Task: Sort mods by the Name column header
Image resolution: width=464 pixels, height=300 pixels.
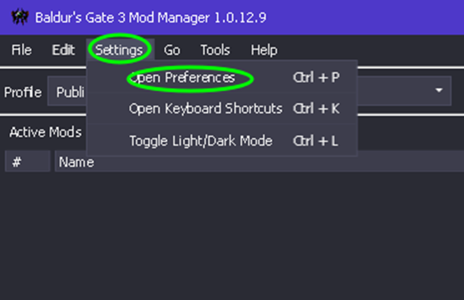Action: 259,161
